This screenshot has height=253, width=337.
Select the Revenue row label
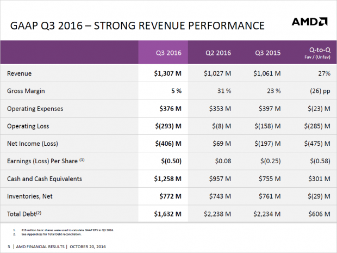coord(21,73)
